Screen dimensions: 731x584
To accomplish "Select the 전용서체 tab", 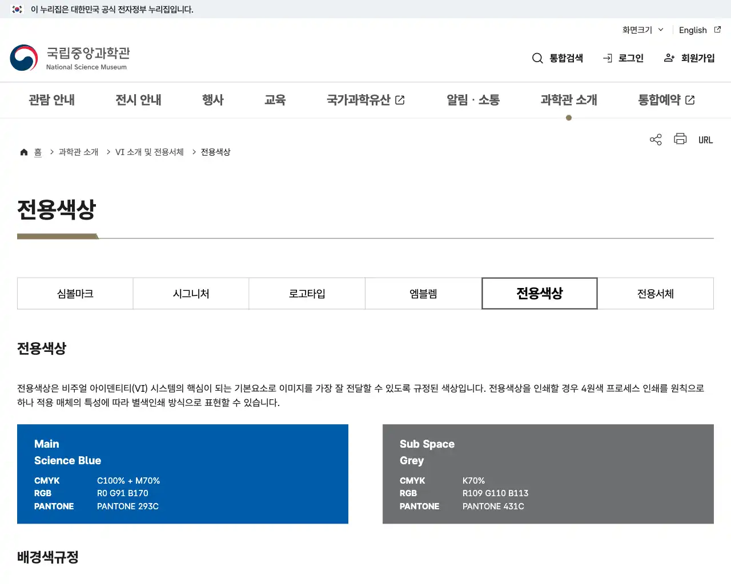I will [656, 293].
